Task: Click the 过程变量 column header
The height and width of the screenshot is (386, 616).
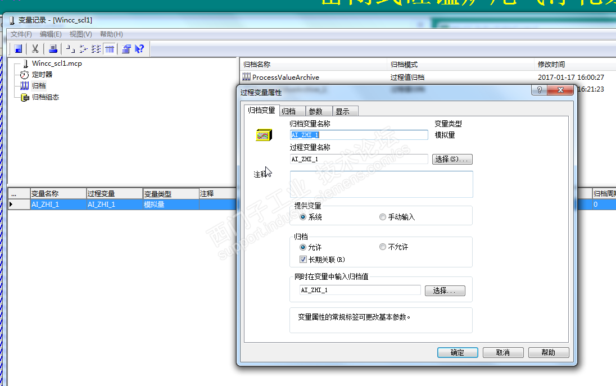Action: pos(115,194)
